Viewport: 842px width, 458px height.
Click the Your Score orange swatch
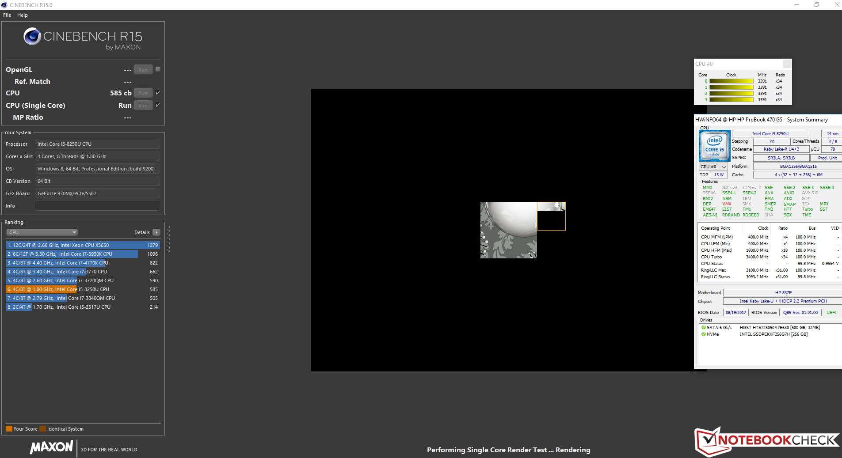(x=9, y=429)
